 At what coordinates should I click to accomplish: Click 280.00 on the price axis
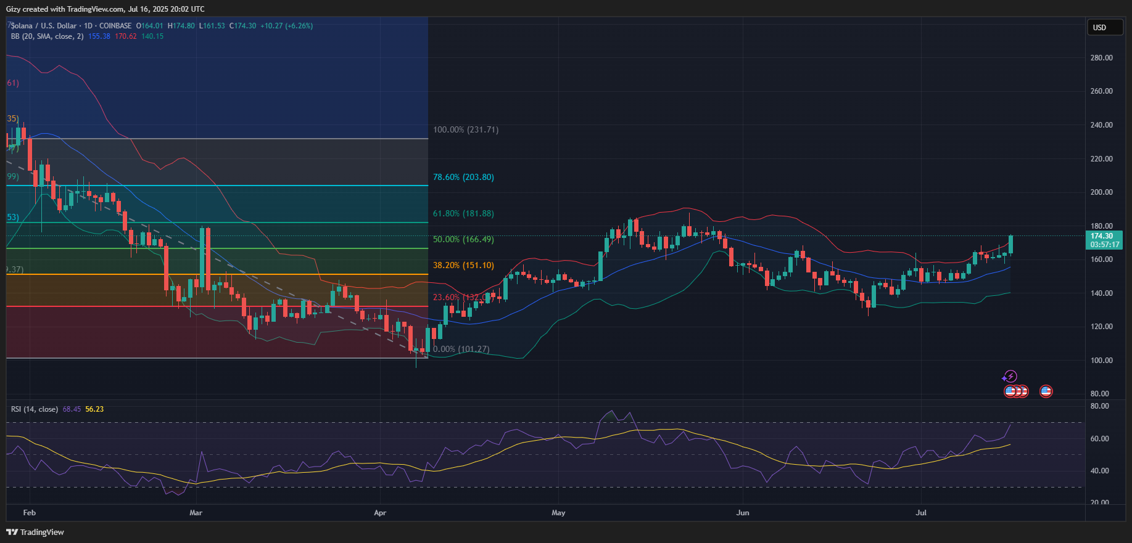pos(1102,58)
